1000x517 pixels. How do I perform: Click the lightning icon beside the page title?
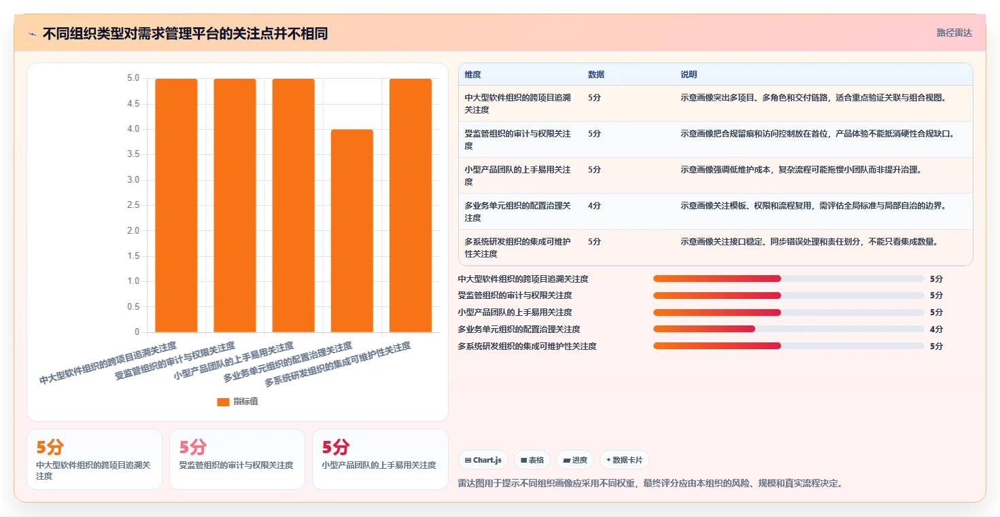[x=33, y=34]
